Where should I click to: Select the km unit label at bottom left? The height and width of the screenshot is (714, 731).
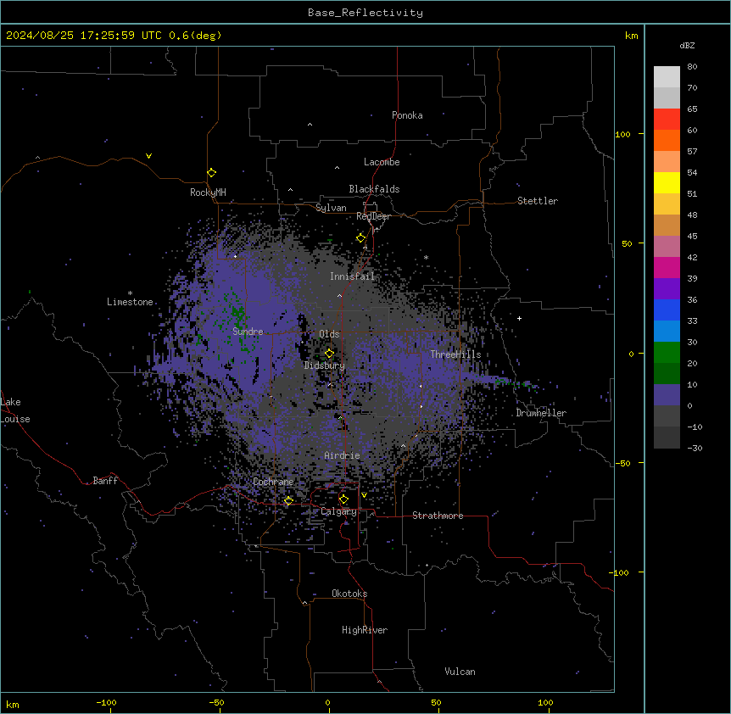click(13, 705)
